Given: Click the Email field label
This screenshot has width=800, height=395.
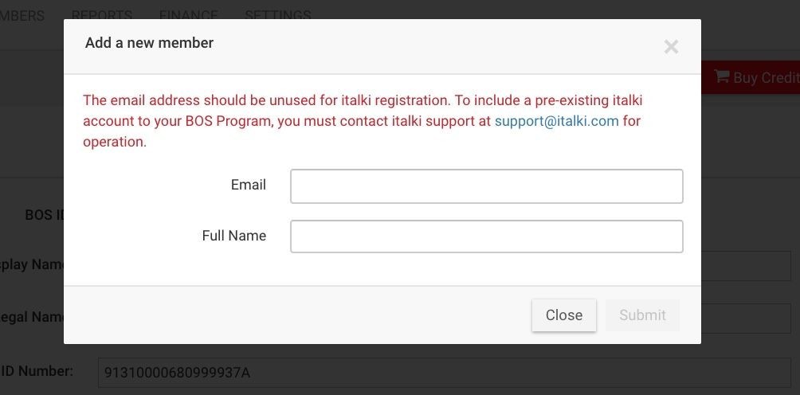Looking at the screenshot, I should [249, 185].
